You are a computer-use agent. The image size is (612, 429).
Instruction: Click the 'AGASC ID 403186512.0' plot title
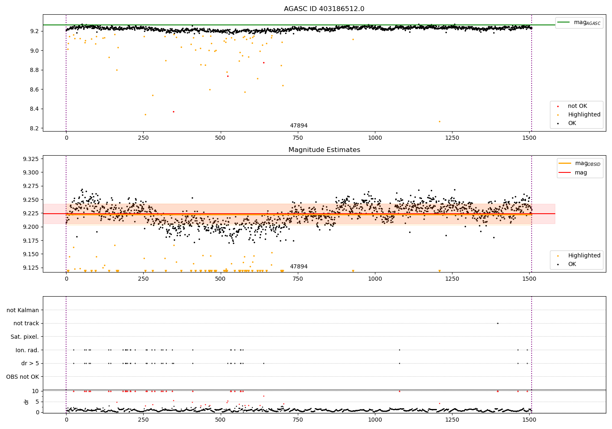(x=324, y=9)
